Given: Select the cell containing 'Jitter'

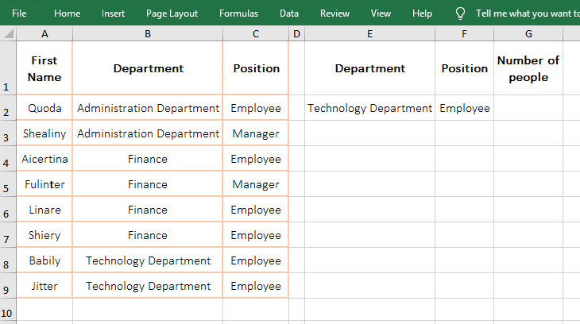Looking at the screenshot, I should [x=44, y=286].
